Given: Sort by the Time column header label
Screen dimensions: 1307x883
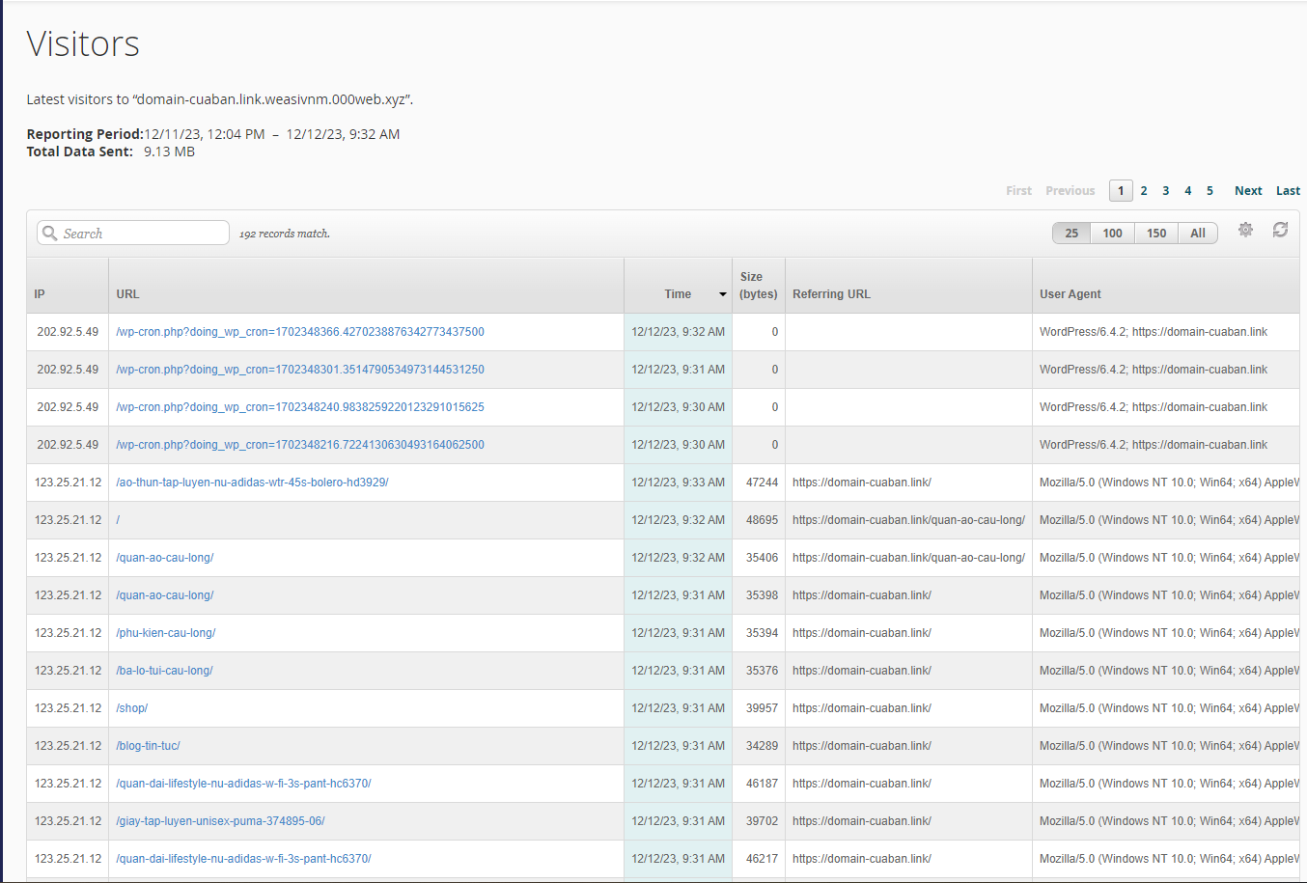Looking at the screenshot, I should click(678, 294).
